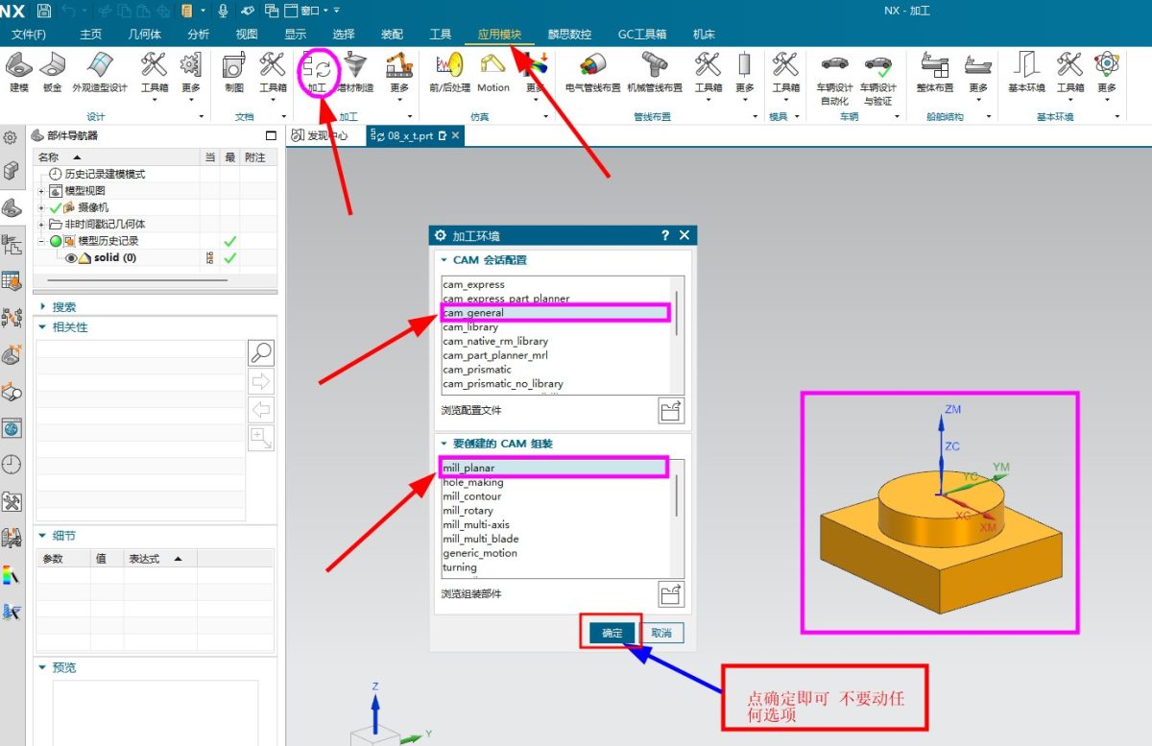Image resolution: width=1152 pixels, height=746 pixels.
Task: Click the CAM session list scrollbar
Action: 678,312
